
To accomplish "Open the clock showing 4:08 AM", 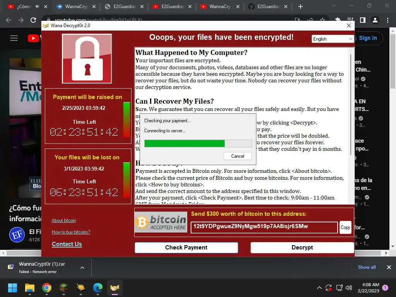I will (x=368, y=288).
